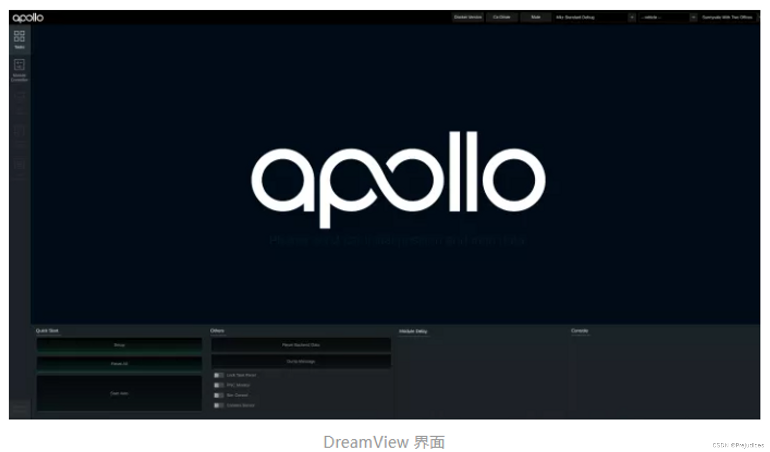Open the Mkz Standard Debug mode dropdown
This screenshot has height=452, width=770.
[x=595, y=17]
